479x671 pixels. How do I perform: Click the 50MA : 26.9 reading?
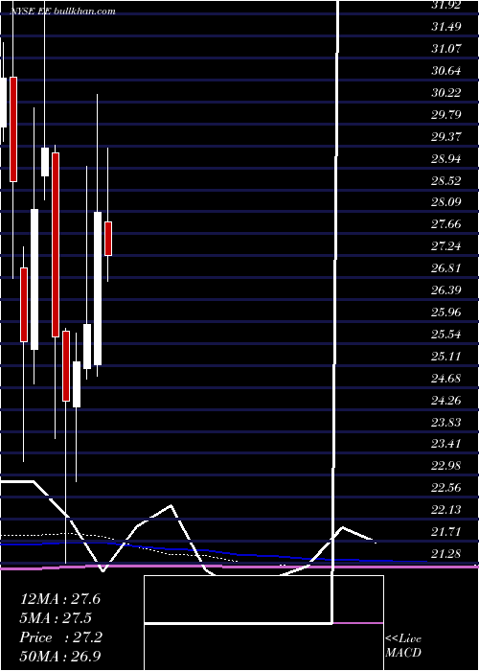click(60, 656)
